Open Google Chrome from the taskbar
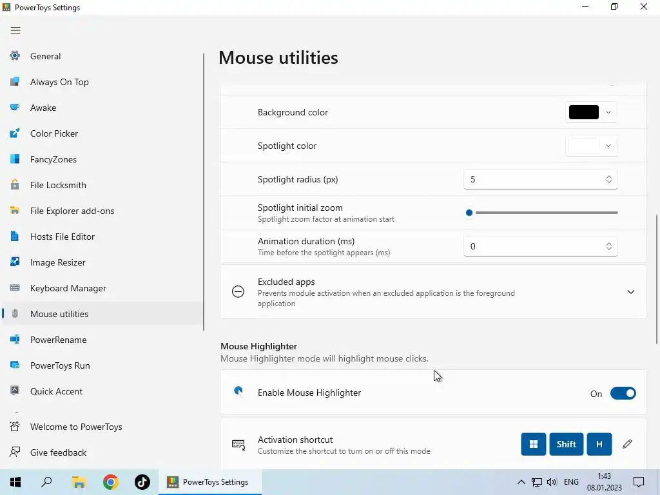This screenshot has height=495, width=660. point(111,482)
